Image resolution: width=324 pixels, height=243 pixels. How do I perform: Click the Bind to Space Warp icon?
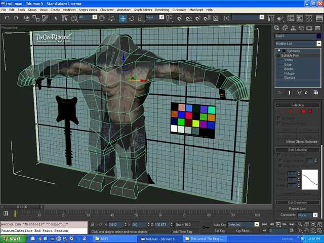click(x=45, y=18)
